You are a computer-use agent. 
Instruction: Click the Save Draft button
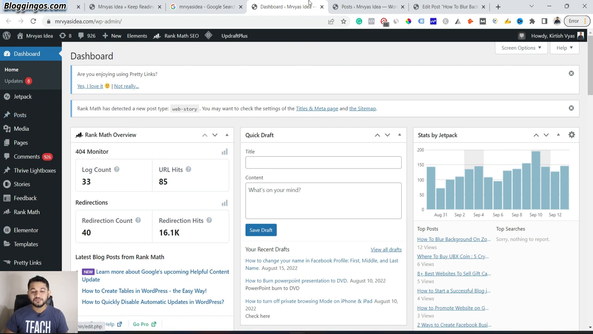[x=261, y=230]
